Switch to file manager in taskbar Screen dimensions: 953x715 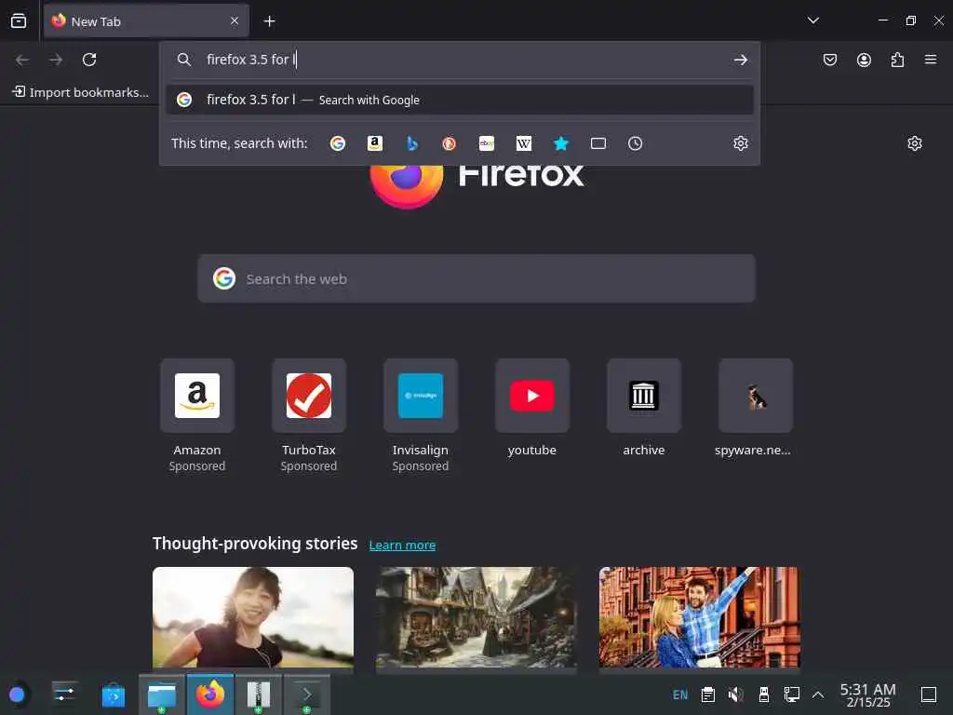[162, 695]
